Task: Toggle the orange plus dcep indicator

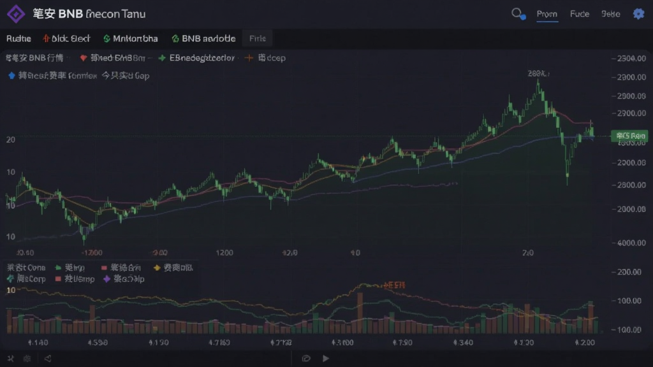Action: [249, 58]
